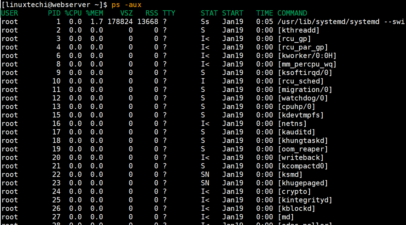Click the [mm_percpu_wq] process name
Image resolution: width=406 pixels, height=225 pixels.
[307, 64]
